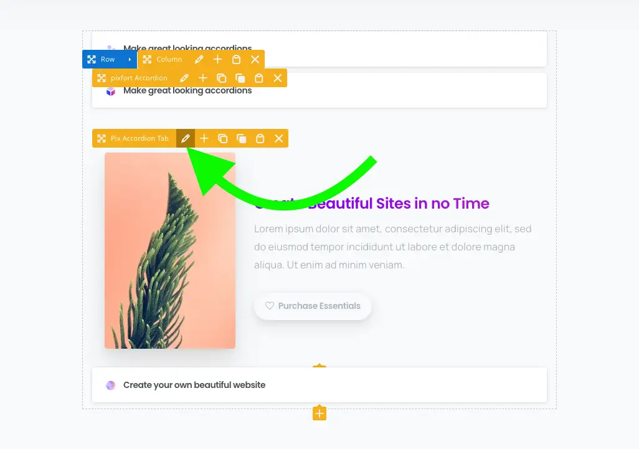Select the plant image thumbnail
Image resolution: width=639 pixels, height=449 pixels.
click(170, 250)
